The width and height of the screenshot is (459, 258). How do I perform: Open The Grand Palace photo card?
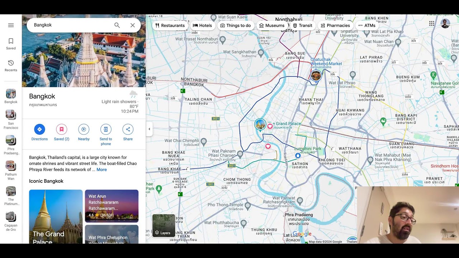[56, 216]
